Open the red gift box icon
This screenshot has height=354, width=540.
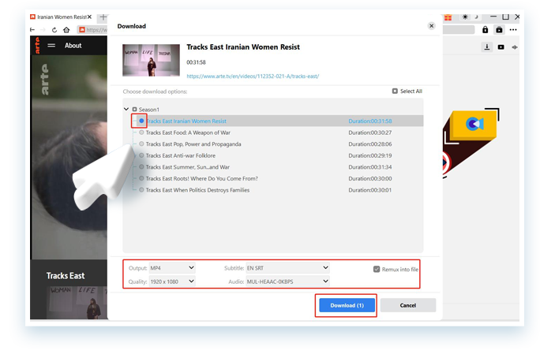(x=448, y=17)
